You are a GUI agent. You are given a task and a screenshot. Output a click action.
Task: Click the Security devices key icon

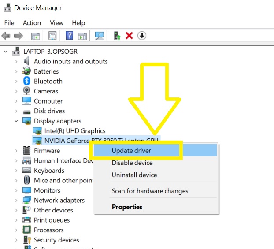pyautogui.click(x=27, y=240)
